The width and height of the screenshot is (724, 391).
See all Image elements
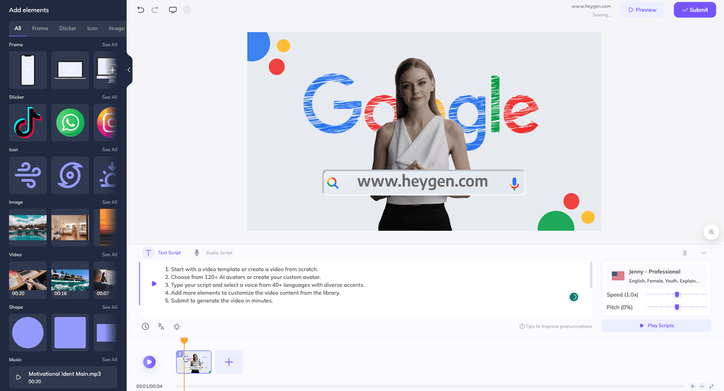coord(110,202)
